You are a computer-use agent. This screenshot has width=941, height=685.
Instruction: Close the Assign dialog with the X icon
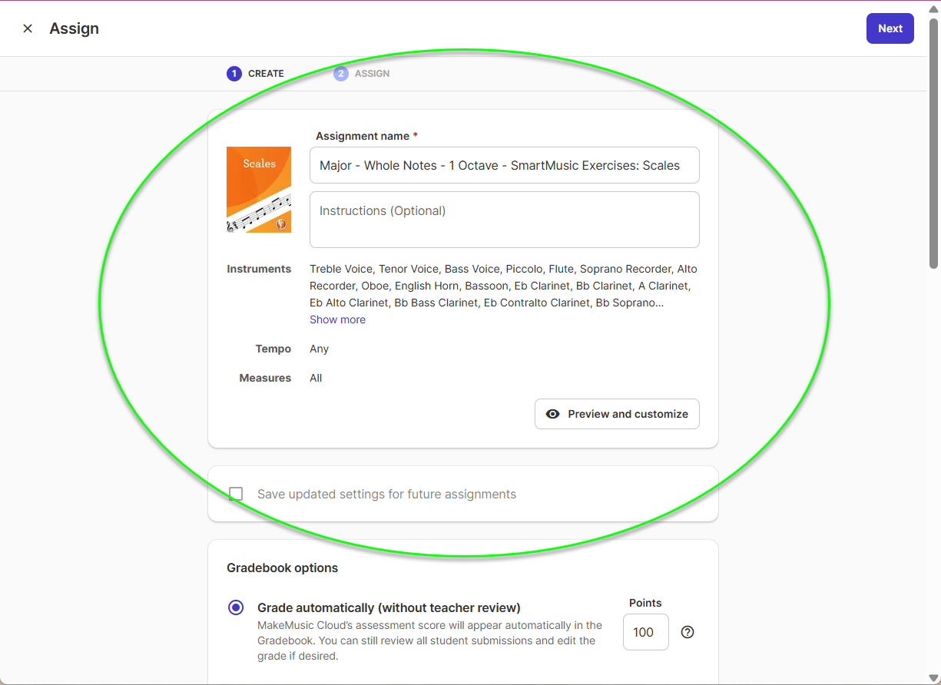pos(28,28)
